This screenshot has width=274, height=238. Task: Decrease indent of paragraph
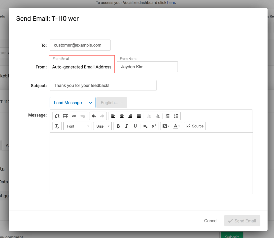[x=149, y=116]
